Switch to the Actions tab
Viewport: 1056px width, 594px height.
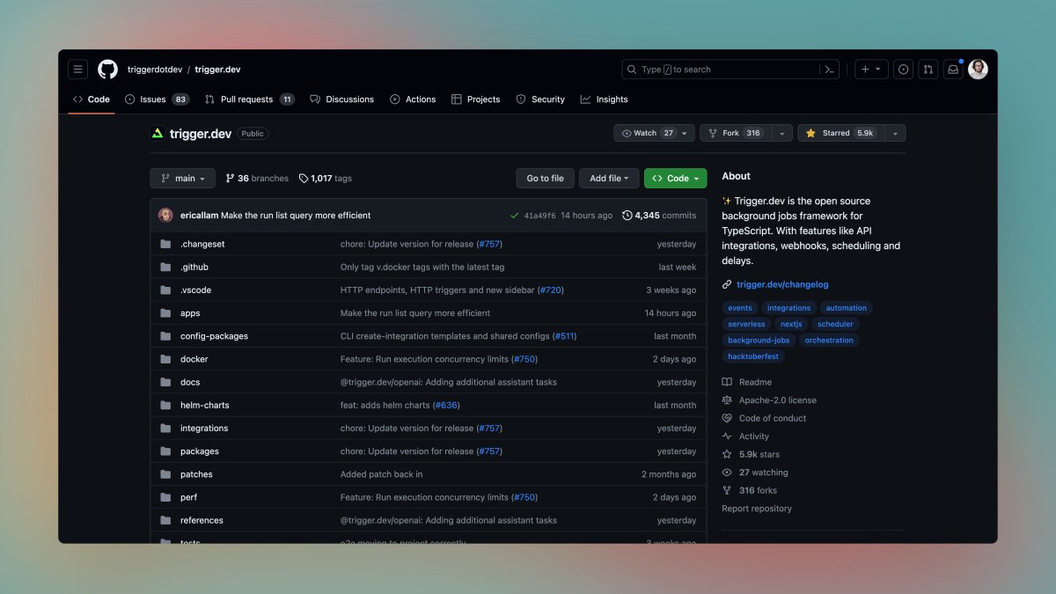tap(413, 99)
